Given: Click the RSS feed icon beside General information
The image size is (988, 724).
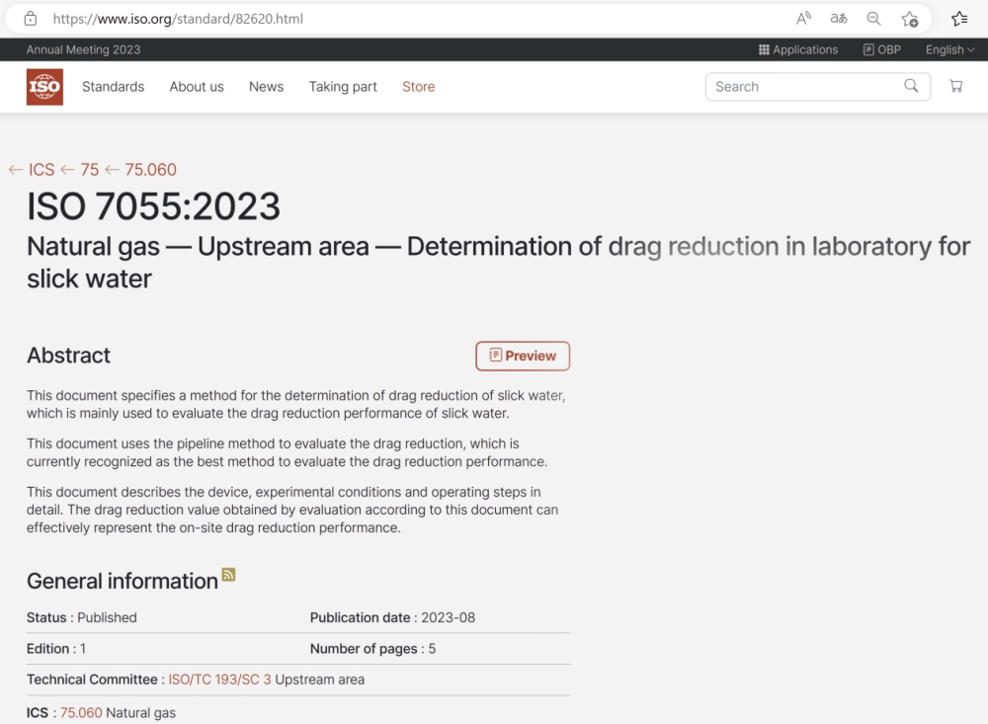Looking at the screenshot, I should tap(229, 574).
